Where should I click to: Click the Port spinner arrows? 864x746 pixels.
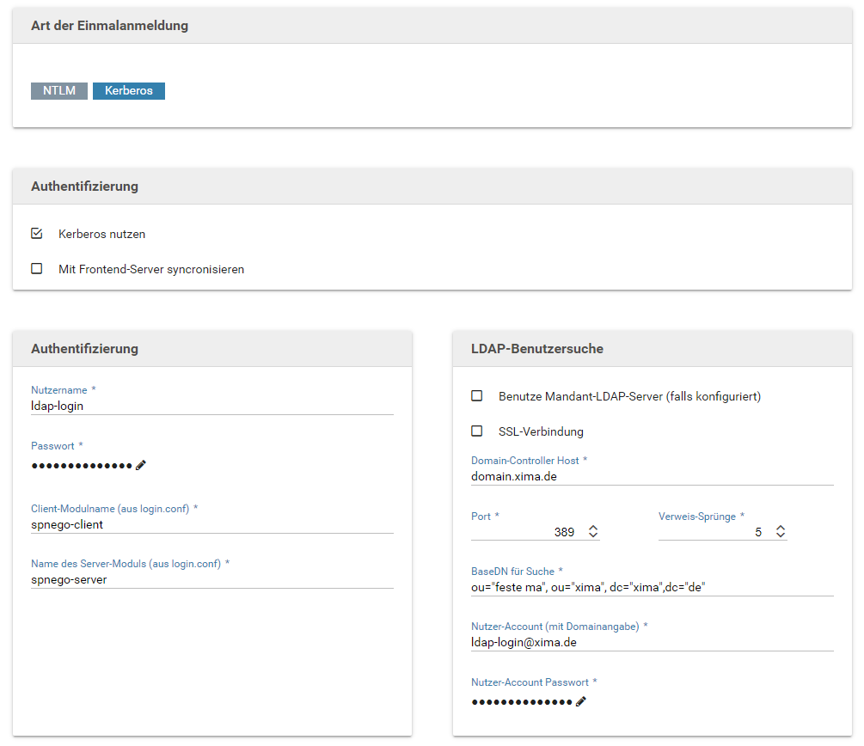point(593,532)
